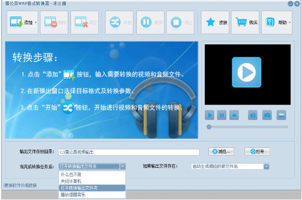Select 关闭计算机 from the dropdown list
302x200 pixels.
point(92,181)
